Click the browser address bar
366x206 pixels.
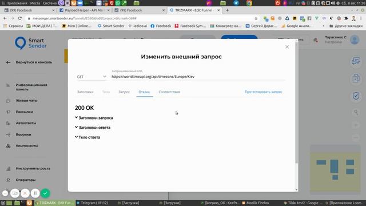[x=140, y=18]
